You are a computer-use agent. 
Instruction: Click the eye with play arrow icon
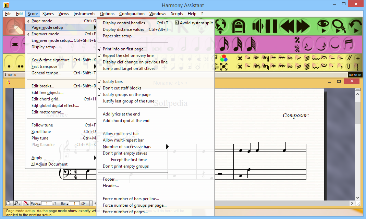tap(323, 26)
